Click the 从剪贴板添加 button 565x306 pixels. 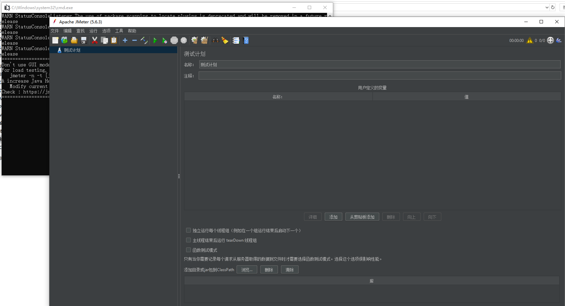pos(362,217)
